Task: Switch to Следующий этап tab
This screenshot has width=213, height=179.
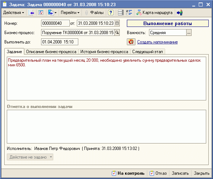Action: [x=148, y=52]
